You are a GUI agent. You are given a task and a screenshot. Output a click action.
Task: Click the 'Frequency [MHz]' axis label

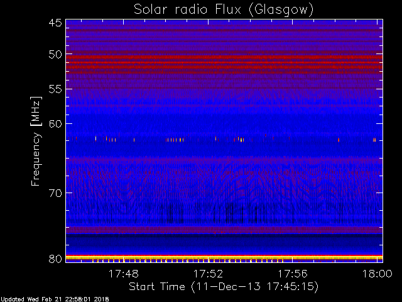tap(36, 141)
